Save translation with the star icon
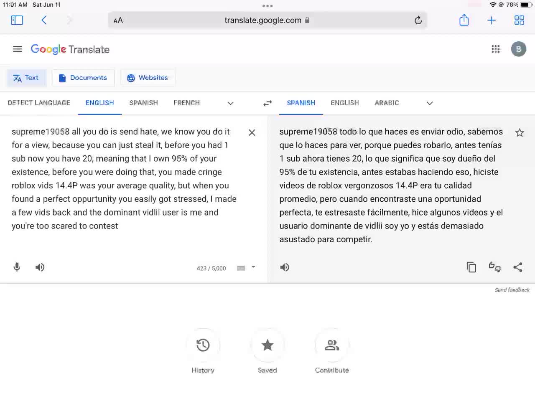Screen dimensions: 535x401 pyautogui.click(x=520, y=133)
